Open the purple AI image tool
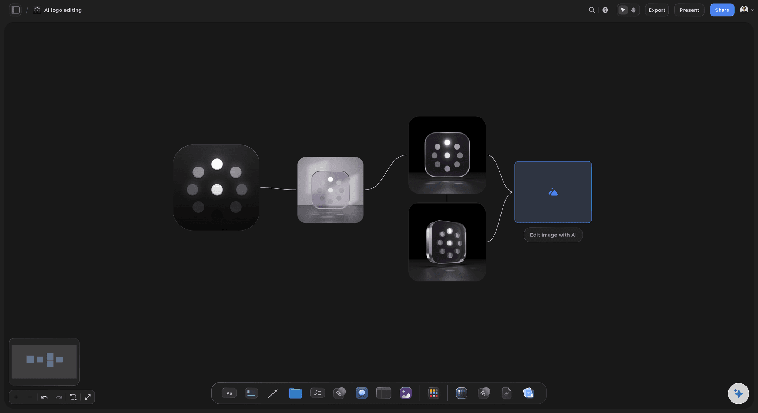 point(406,393)
